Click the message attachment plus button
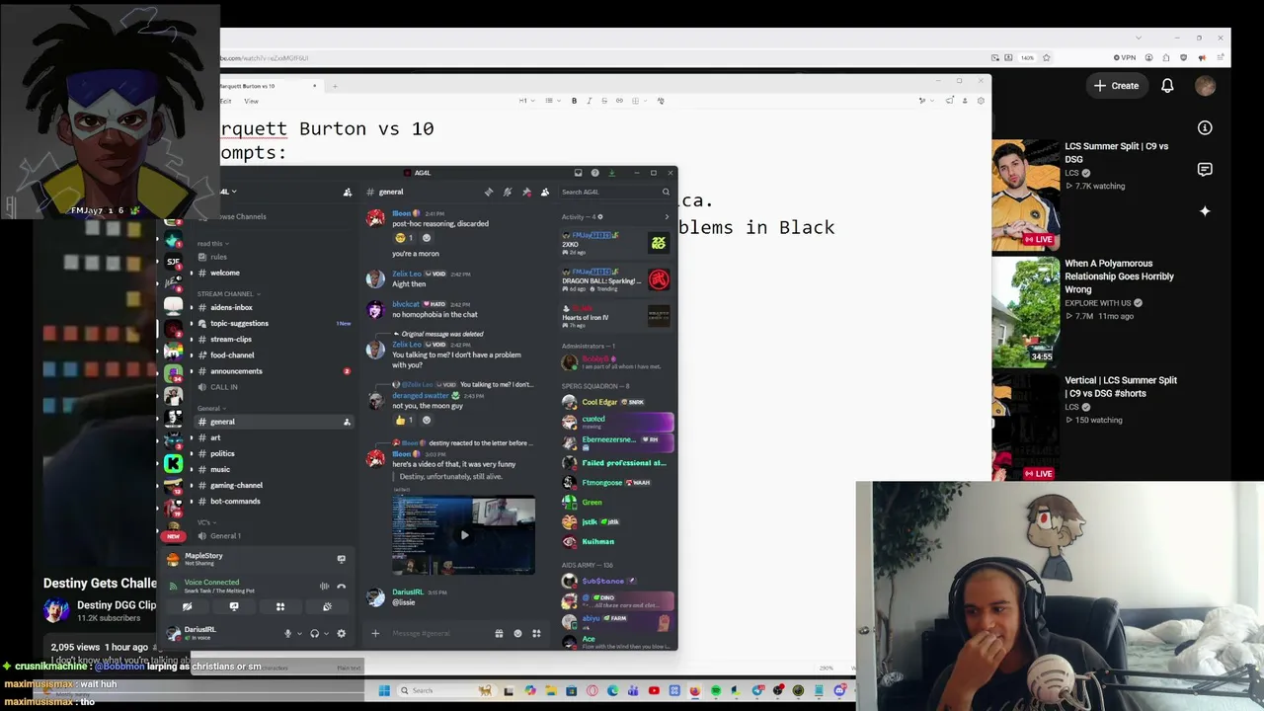Viewport: 1264px width, 711px height. 375,633
